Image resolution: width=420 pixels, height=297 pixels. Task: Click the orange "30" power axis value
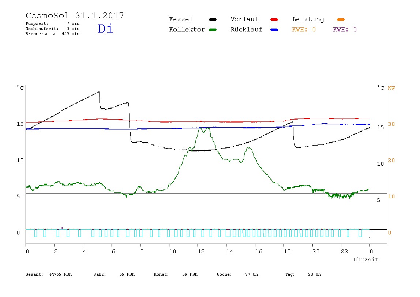[x=391, y=124]
